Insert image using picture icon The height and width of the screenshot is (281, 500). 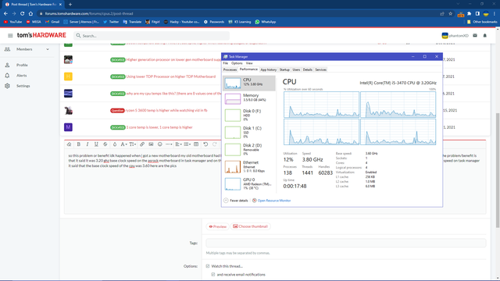click(x=151, y=144)
